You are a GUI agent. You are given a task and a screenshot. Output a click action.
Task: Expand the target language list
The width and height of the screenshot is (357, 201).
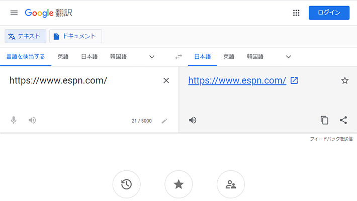288,57
